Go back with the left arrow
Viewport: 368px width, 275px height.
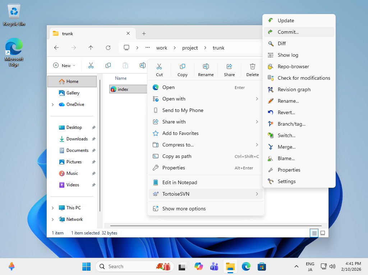[56, 48]
